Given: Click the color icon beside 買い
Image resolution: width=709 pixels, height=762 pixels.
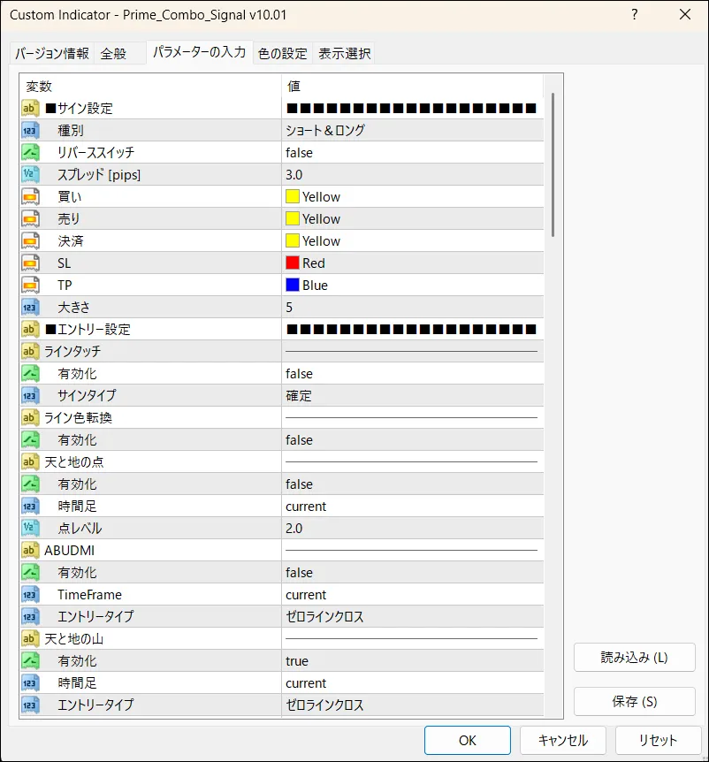Looking at the screenshot, I should [x=30, y=197].
